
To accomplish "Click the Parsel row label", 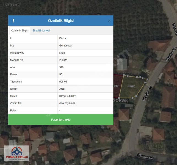I will (x=14, y=75).
